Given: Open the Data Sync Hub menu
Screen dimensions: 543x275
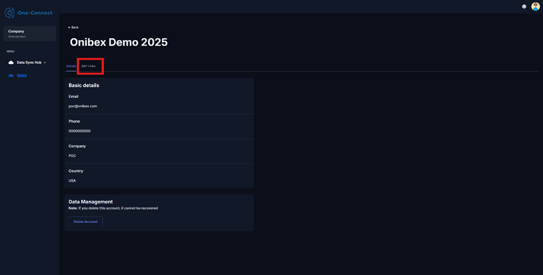Looking at the screenshot, I should click(x=29, y=62).
